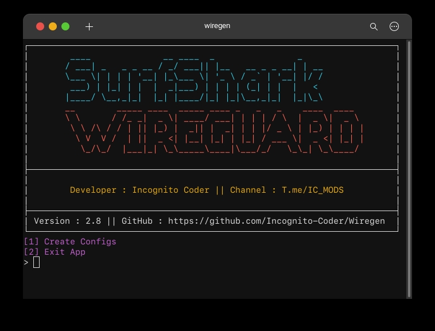Click the wiregen window title
The image size is (435, 331).
pyautogui.click(x=218, y=26)
